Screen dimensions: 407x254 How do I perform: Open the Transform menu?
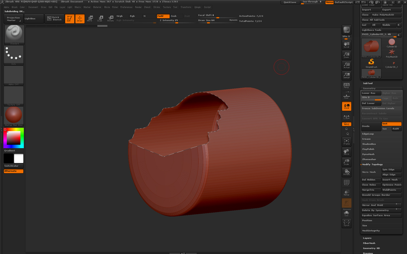(186, 7)
